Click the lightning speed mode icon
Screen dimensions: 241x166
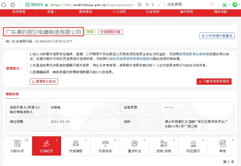coord(153,5)
